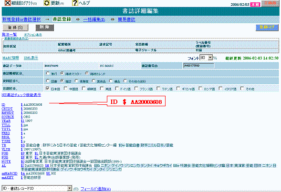Click the フィールド追加(A) link
The width and height of the screenshot is (281, 192).
[96, 189]
